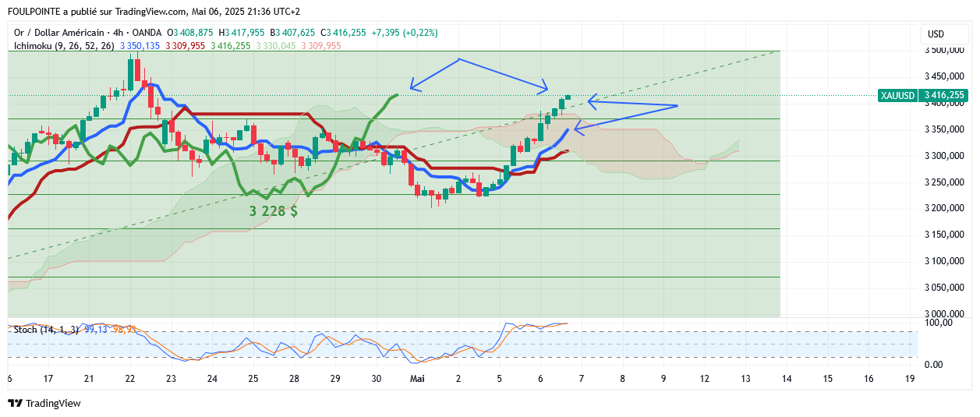The height and width of the screenshot is (417, 980).
Task: Click the high value H3 417,955
Action: point(242,33)
